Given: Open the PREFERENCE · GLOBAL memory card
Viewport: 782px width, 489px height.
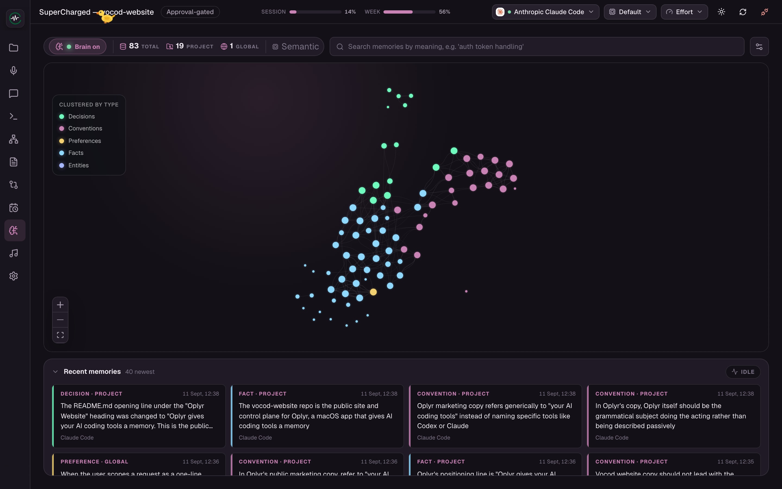Looking at the screenshot, I should [x=139, y=465].
